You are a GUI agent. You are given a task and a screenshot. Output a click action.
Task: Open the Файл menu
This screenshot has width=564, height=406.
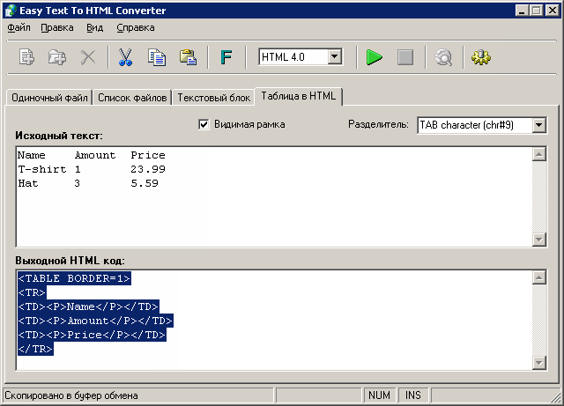pos(19,27)
